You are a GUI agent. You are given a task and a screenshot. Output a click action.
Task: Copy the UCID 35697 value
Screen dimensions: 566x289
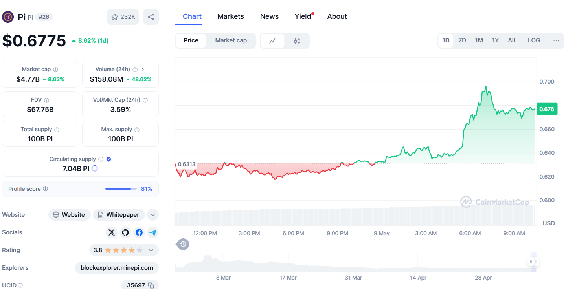151,285
